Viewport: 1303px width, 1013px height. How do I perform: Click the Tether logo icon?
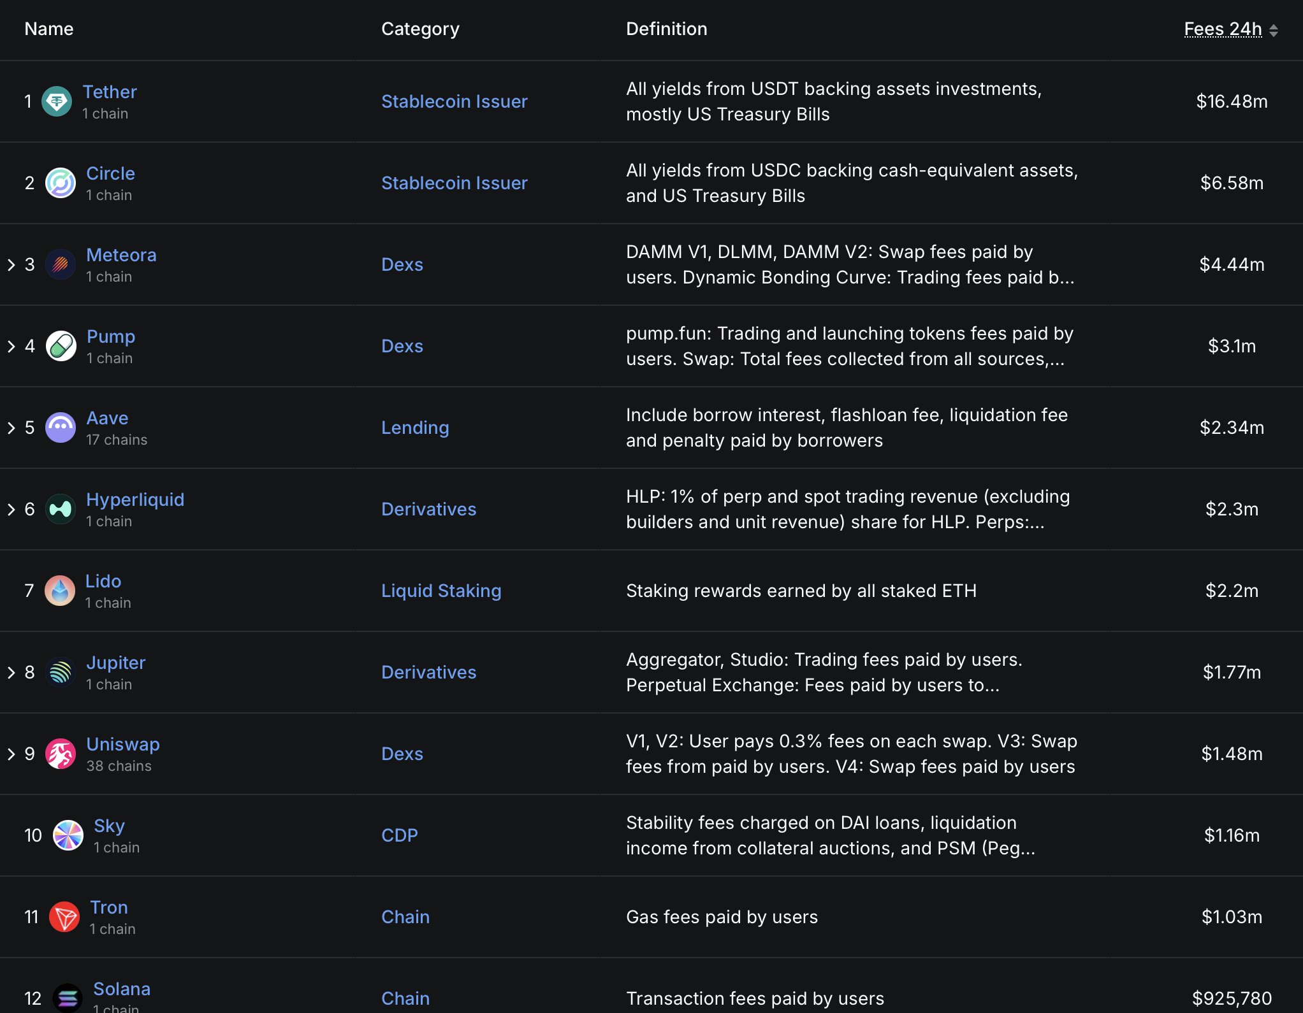[57, 101]
